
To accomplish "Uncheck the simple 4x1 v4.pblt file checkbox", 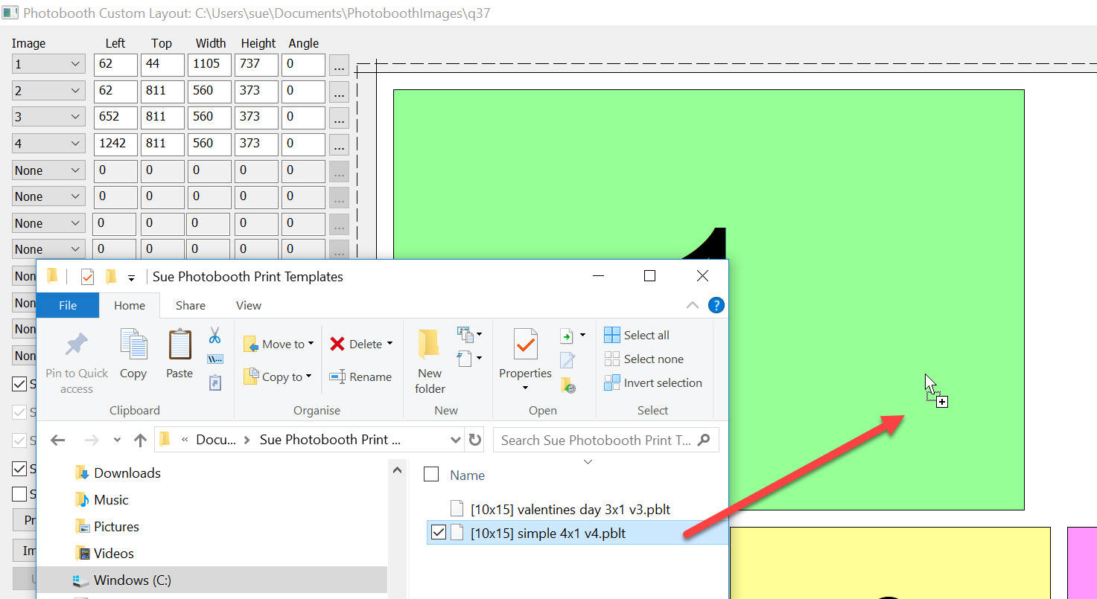I will coord(439,532).
